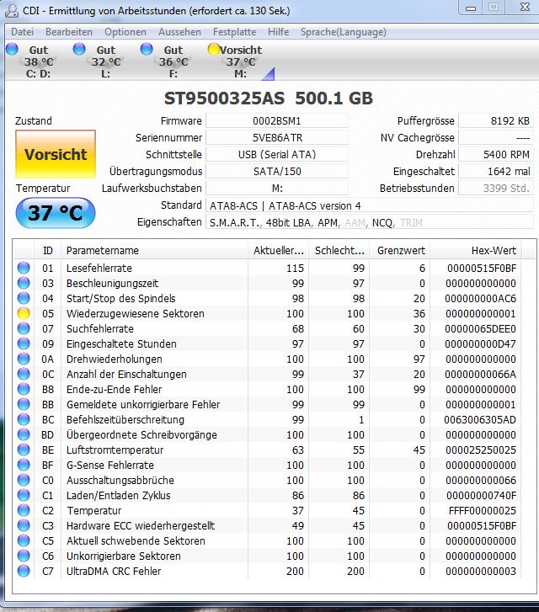Open the Bearbeiten menu
This screenshot has width=539, height=612.
pos(69,32)
